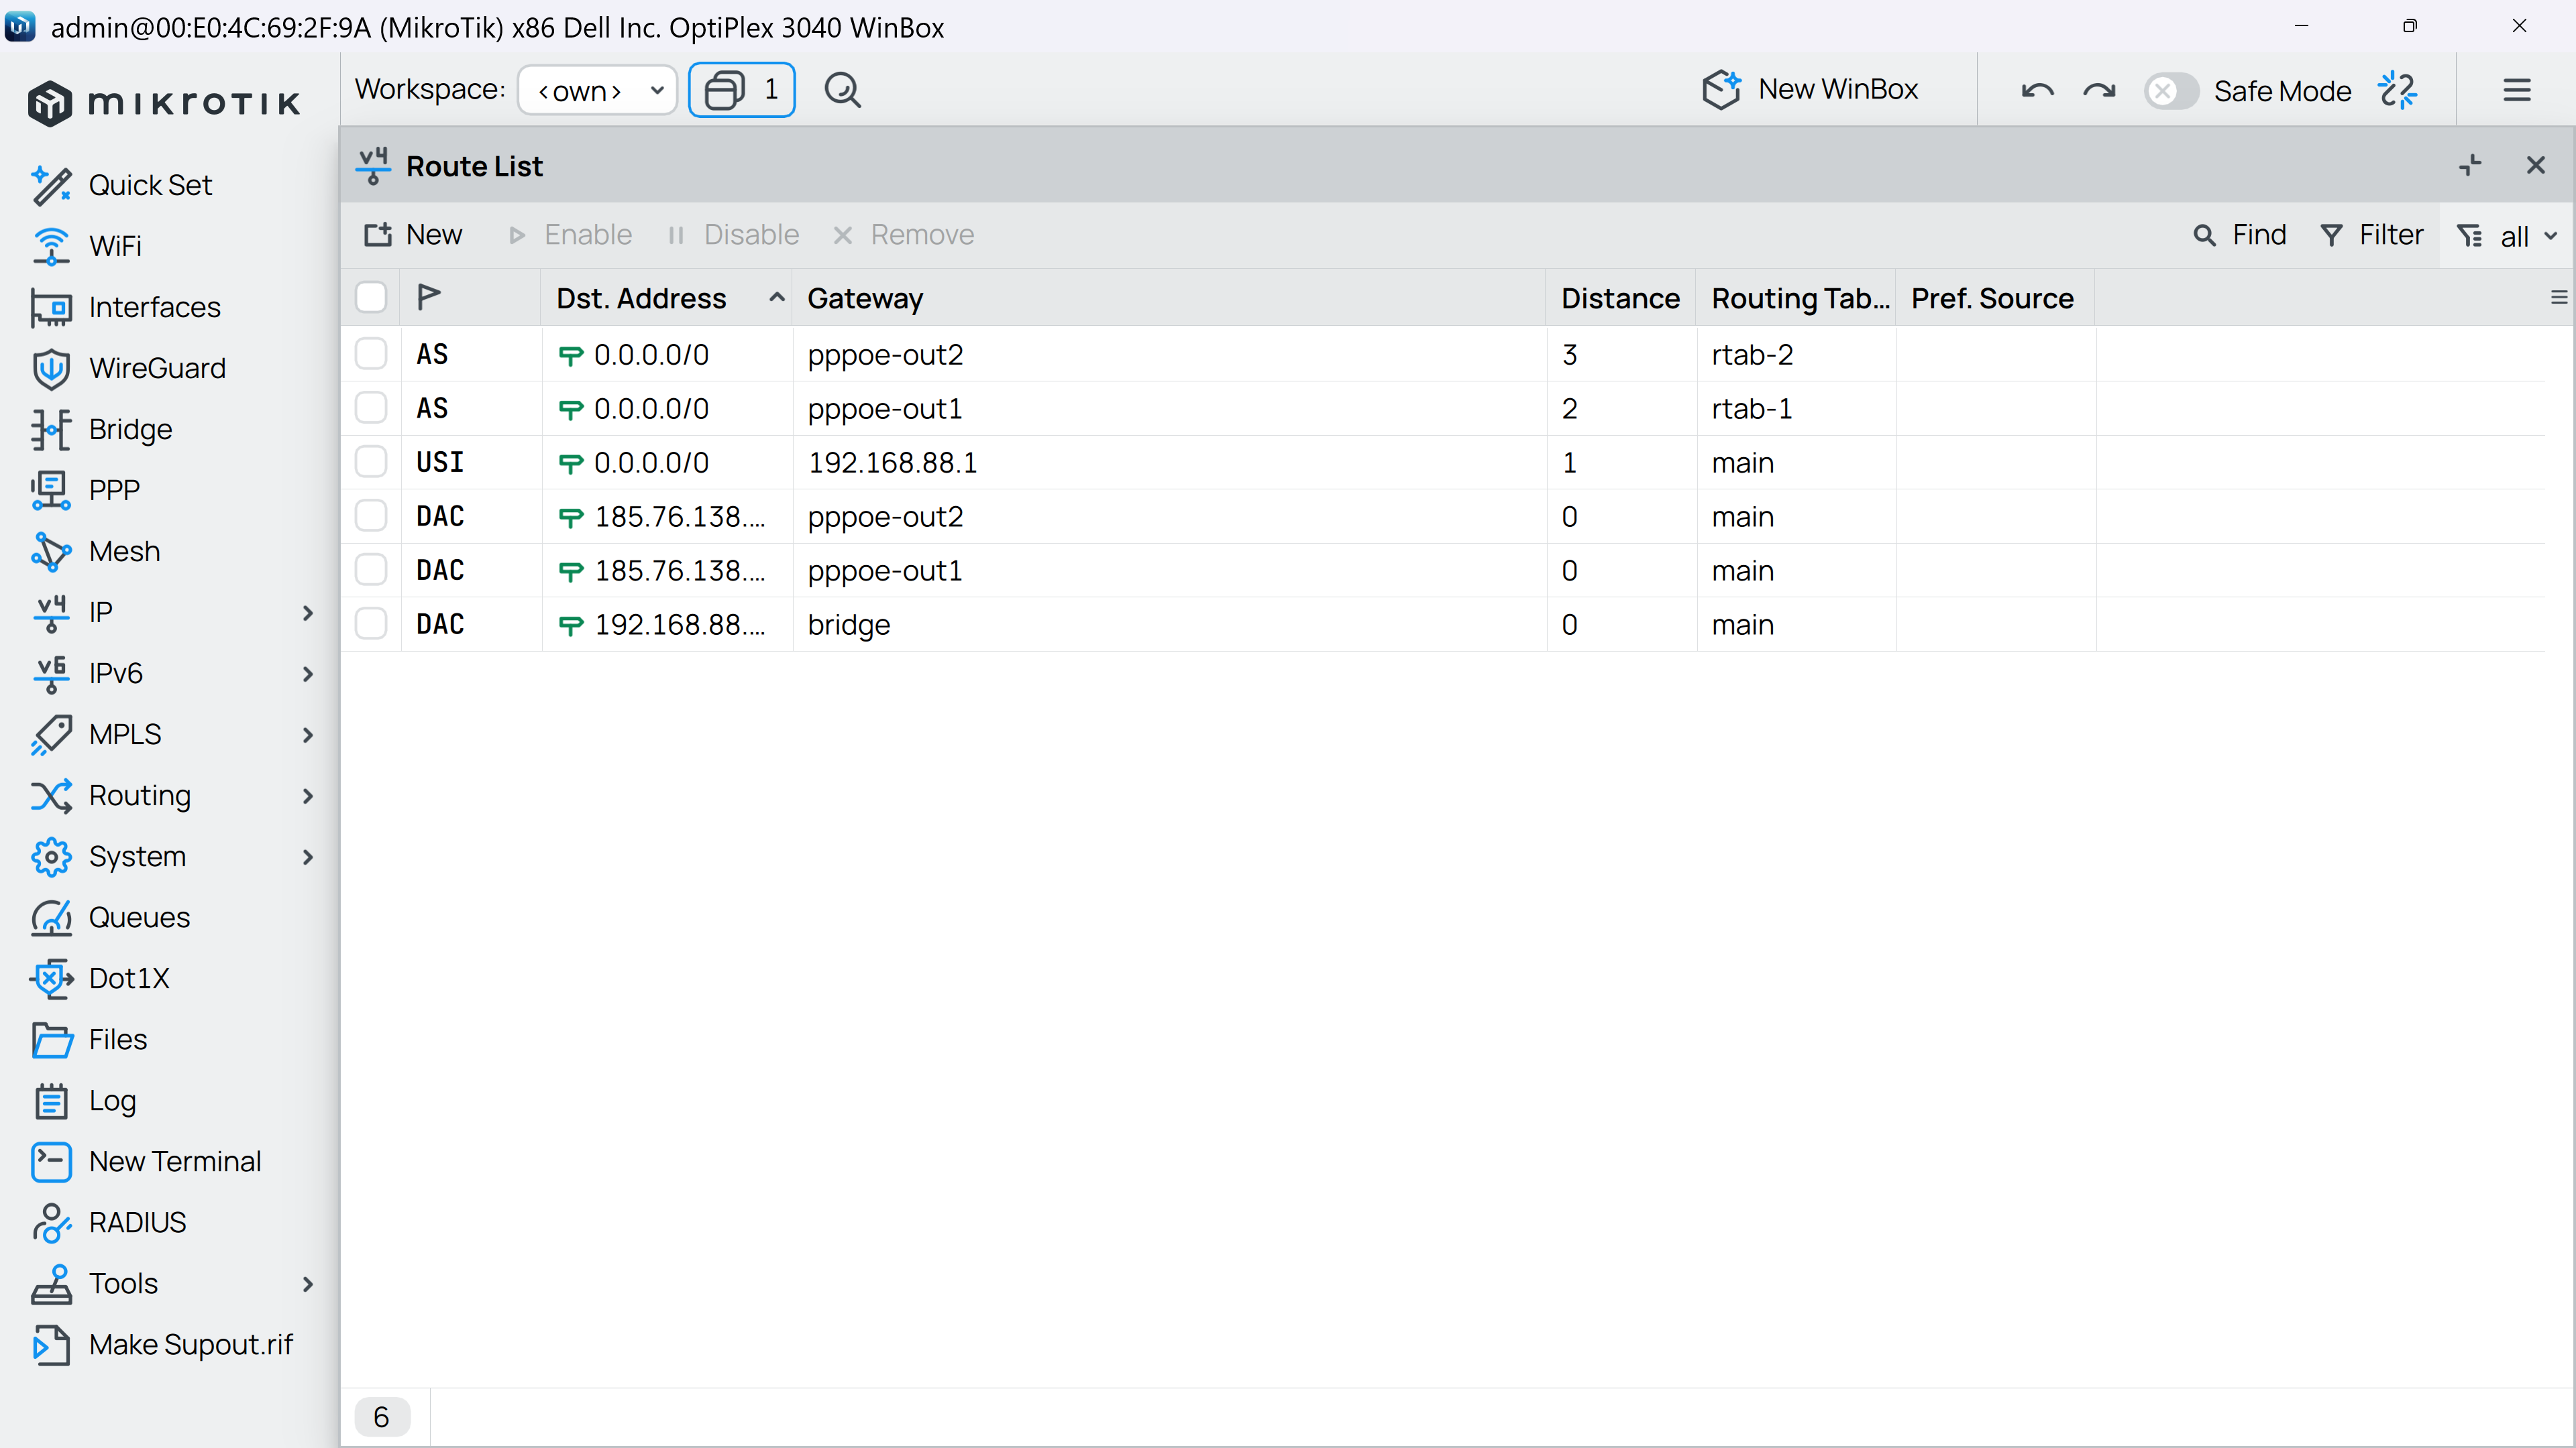
Task: Click the Enable button
Action: (570, 235)
